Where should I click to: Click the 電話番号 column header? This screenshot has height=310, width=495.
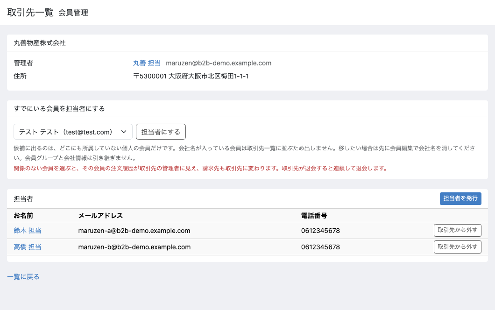[x=314, y=216]
